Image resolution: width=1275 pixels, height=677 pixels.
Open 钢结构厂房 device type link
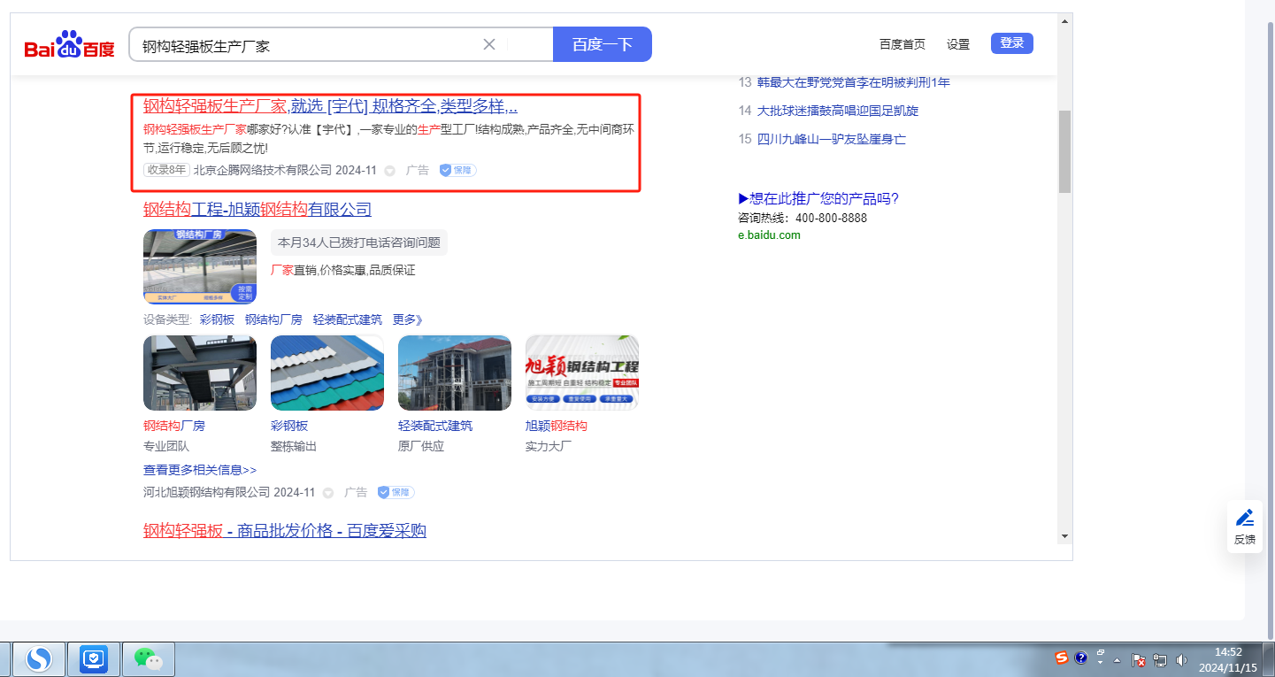[x=273, y=319]
